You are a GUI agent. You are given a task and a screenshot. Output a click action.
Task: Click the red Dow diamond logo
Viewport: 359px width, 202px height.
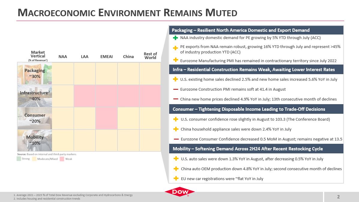coord(179,193)
